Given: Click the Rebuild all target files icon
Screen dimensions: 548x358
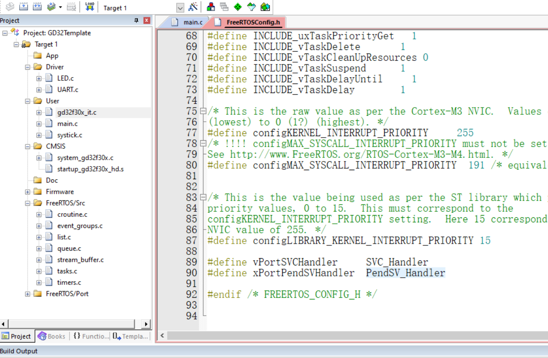Looking at the screenshot, I should (38, 7).
